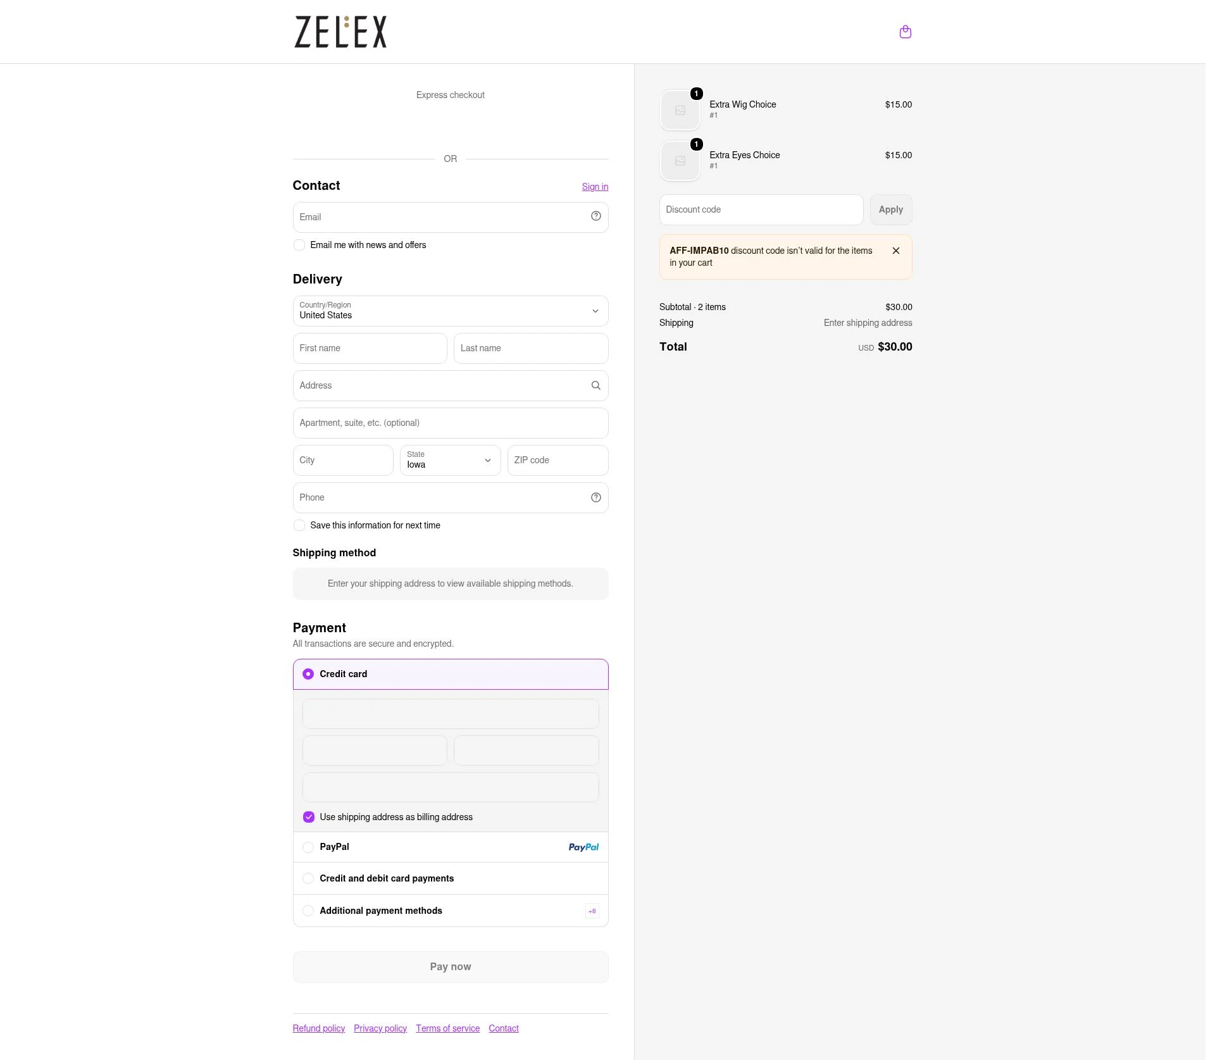1215x1060 pixels.
Task: Click the Address search magnifier icon
Action: (595, 385)
